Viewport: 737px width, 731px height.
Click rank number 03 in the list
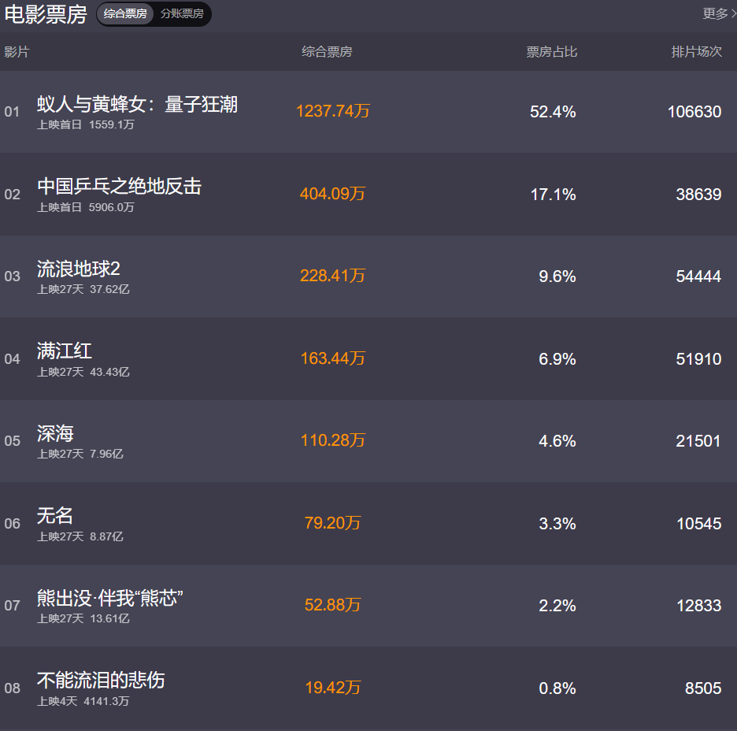13,276
